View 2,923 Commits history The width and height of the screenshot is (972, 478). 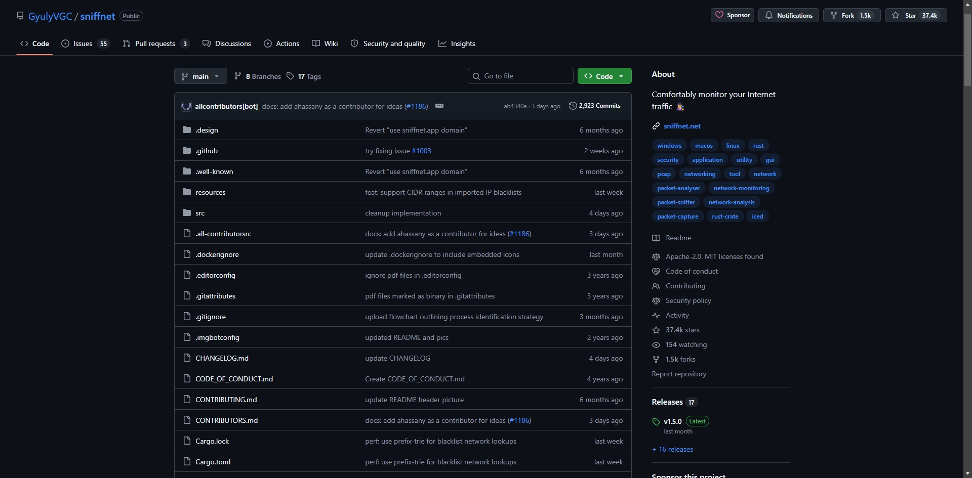(x=595, y=106)
